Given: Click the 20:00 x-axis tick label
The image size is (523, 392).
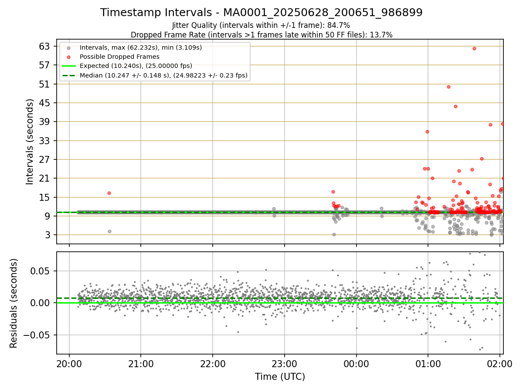Looking at the screenshot, I should point(69,364).
